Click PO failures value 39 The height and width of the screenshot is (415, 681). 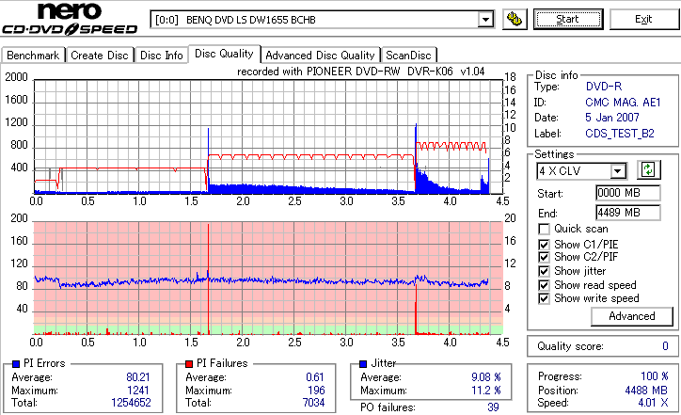pos(493,407)
